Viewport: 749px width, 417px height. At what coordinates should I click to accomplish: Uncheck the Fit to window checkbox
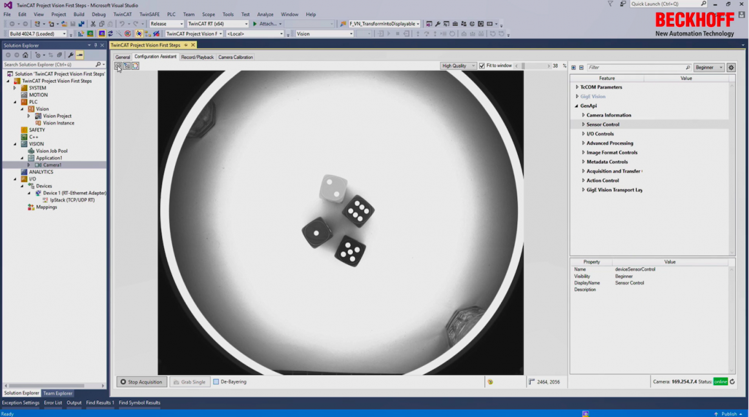pyautogui.click(x=482, y=66)
